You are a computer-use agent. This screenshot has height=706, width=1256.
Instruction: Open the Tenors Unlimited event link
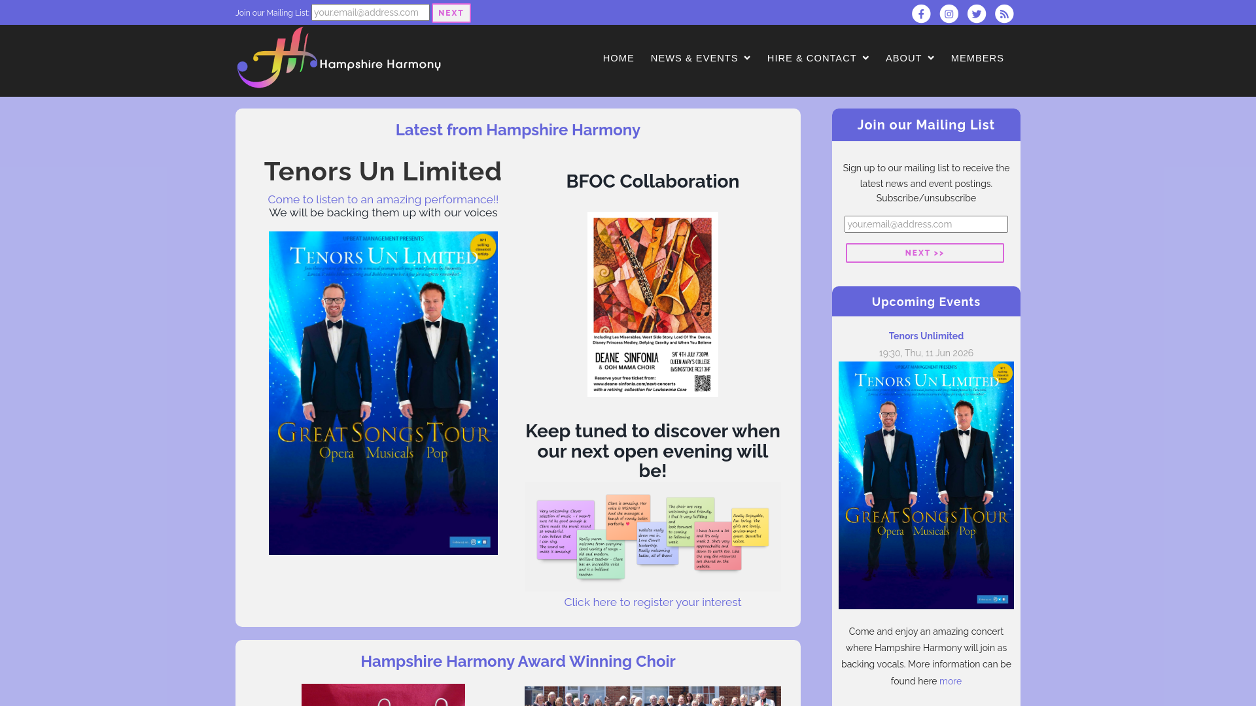point(926,336)
